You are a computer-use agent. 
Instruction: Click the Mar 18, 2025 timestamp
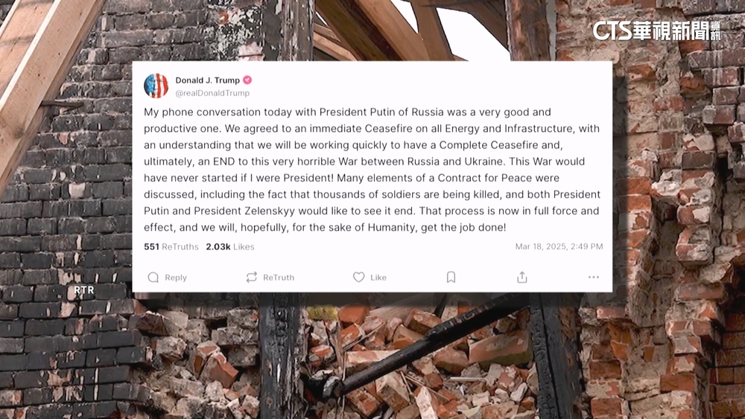[x=559, y=246]
